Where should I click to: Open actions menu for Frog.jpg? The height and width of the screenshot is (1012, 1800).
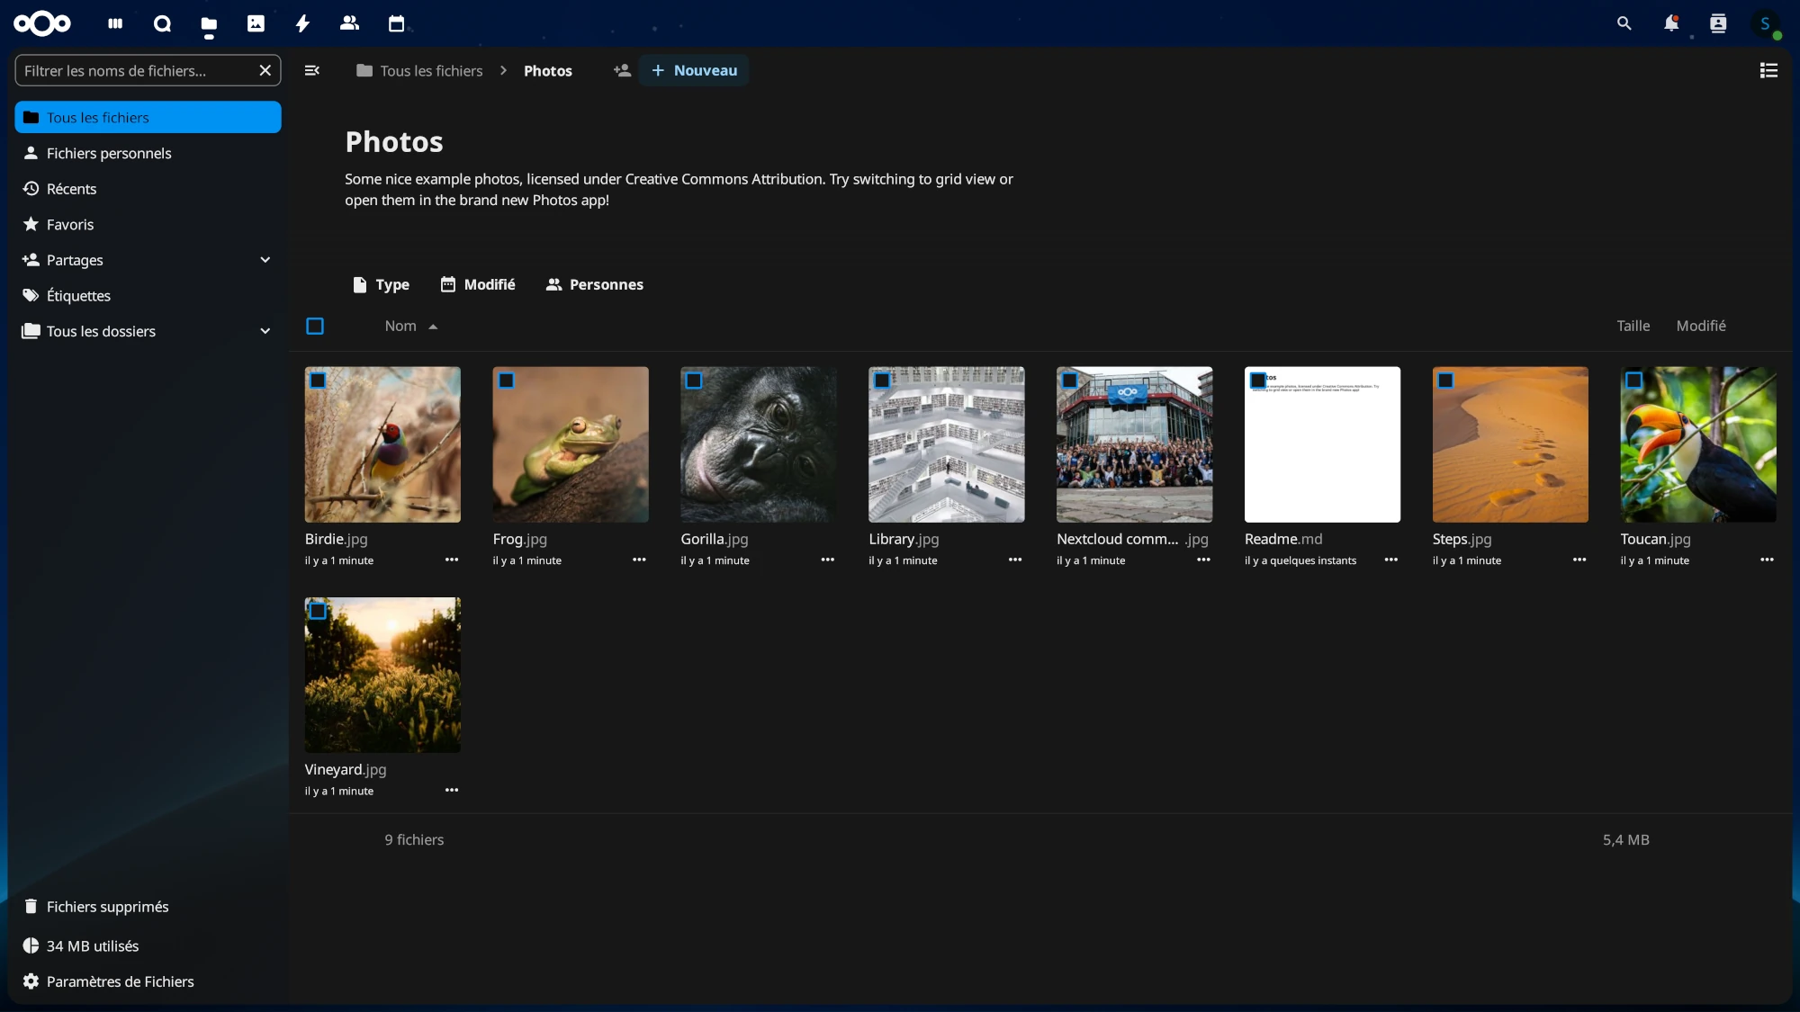coord(639,560)
